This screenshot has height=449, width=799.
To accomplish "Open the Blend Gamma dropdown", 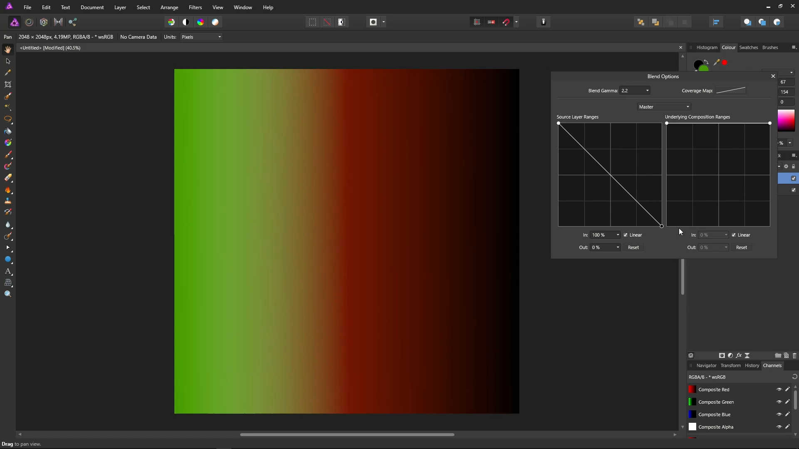I will coord(647,91).
